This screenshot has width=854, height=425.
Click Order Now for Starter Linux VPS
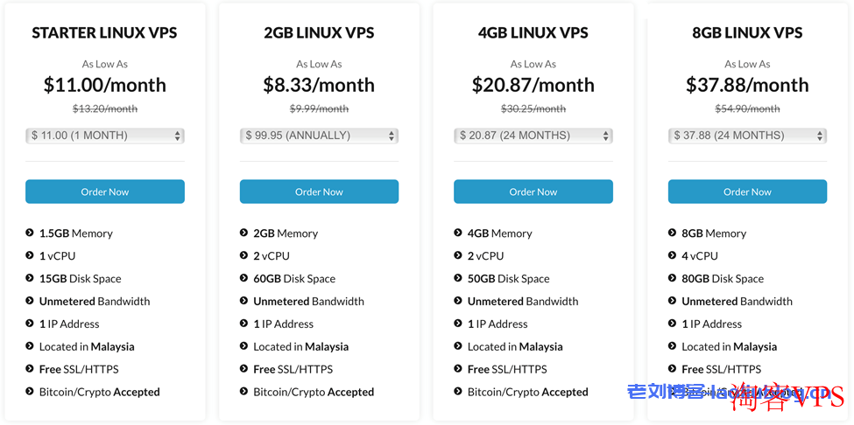[x=104, y=192]
